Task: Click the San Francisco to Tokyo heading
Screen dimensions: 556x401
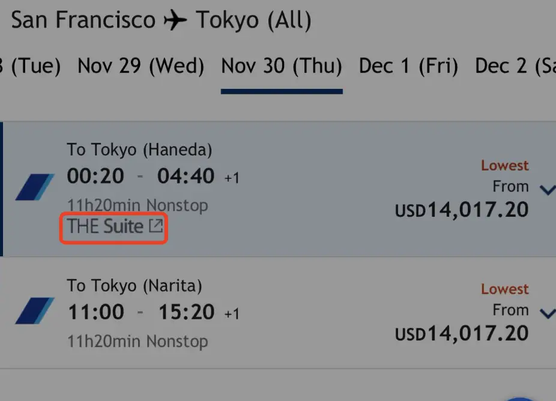Action: point(162,20)
